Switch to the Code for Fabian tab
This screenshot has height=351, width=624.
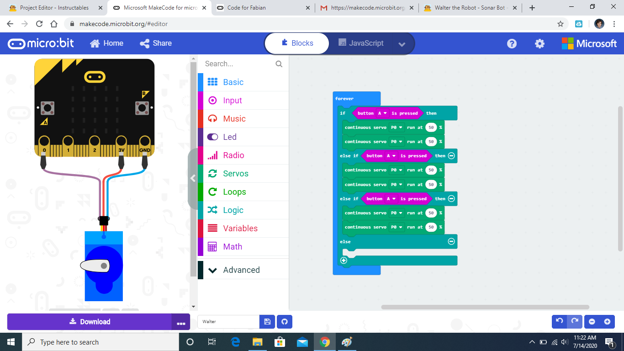click(263, 8)
